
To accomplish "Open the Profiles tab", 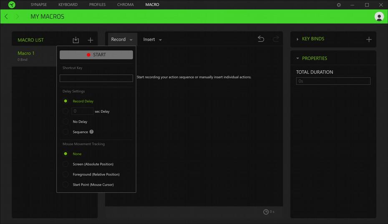I will pyautogui.click(x=97, y=5).
